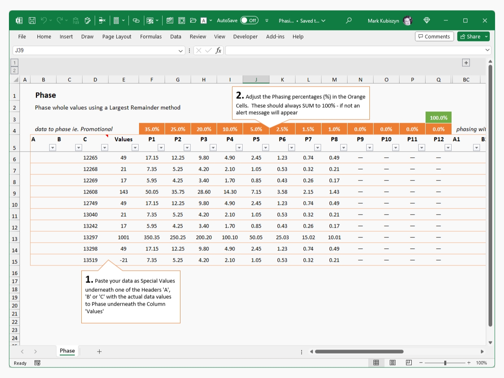Add a new sheet with plus button
Image resolution: width=504 pixels, height=378 pixels.
[x=99, y=352]
